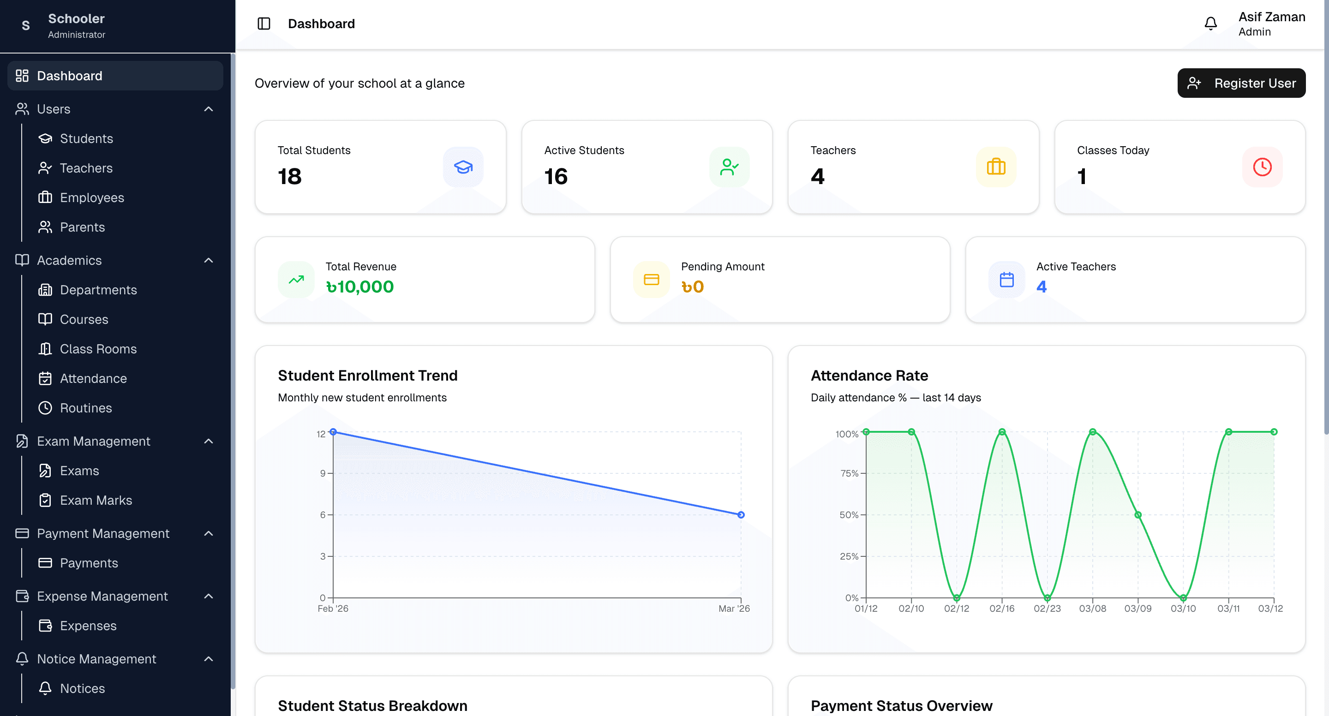The image size is (1329, 716).
Task: Click the Routines clock icon
Action: [x=45, y=407]
